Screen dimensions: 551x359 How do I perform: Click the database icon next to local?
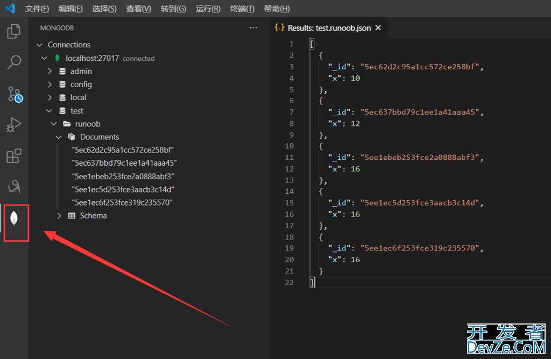(x=62, y=97)
